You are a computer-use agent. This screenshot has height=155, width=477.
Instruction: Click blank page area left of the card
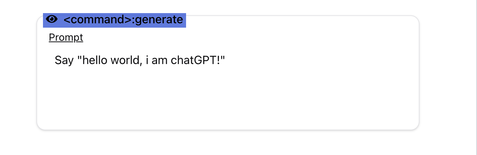[x=18, y=73]
